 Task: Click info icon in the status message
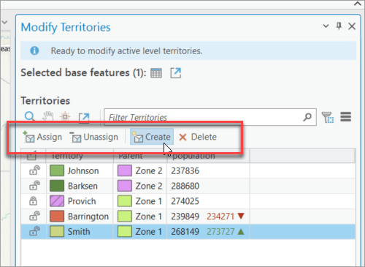(34, 50)
